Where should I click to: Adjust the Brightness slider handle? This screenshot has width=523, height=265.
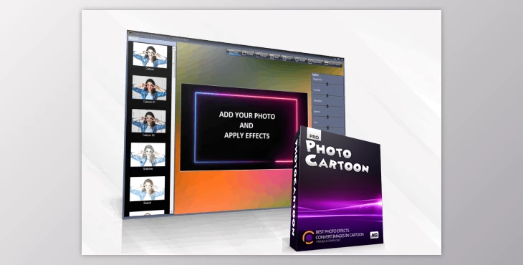(x=327, y=84)
